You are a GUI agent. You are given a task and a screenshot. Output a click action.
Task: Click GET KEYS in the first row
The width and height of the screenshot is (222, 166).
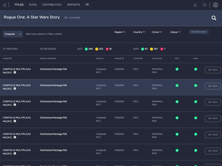click(213, 70)
